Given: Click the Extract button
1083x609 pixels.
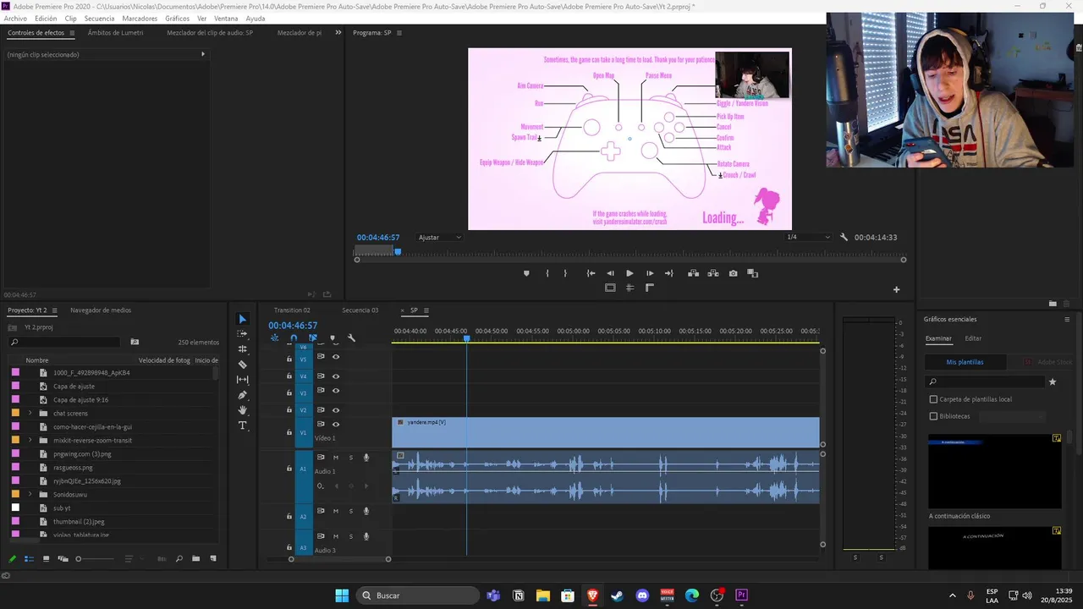Looking at the screenshot, I should coord(712,273).
